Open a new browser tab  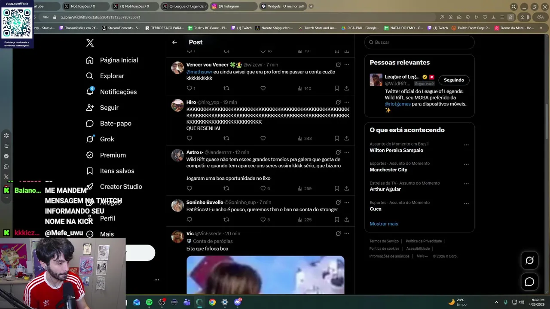coord(311,6)
